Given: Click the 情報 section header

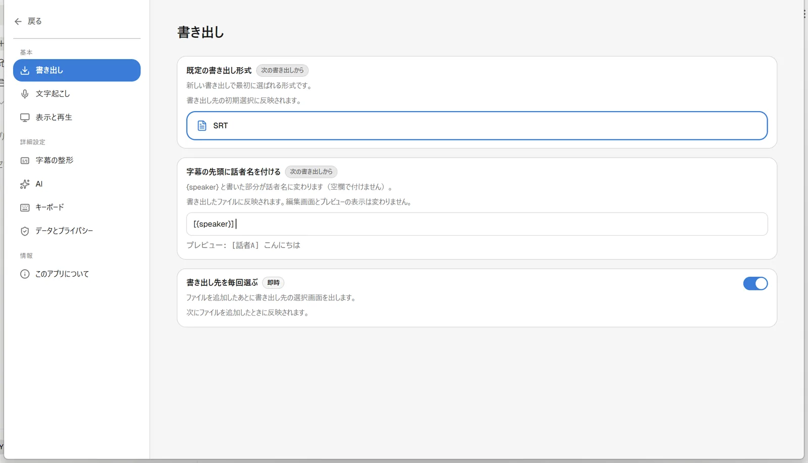Looking at the screenshot, I should coord(26,256).
